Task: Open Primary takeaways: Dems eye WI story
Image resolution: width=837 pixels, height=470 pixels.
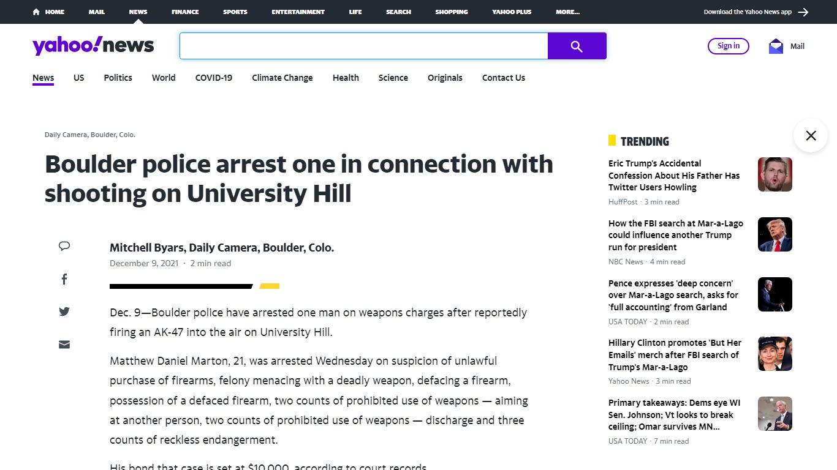Action: [x=674, y=415]
